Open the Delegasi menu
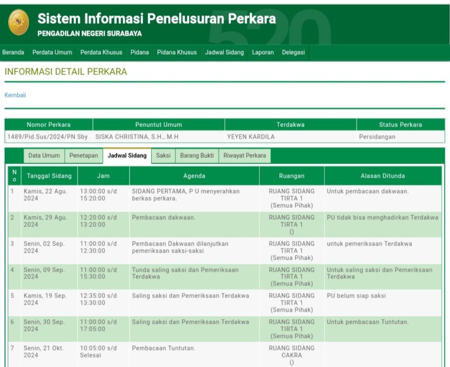This screenshot has width=450, height=367. (294, 53)
